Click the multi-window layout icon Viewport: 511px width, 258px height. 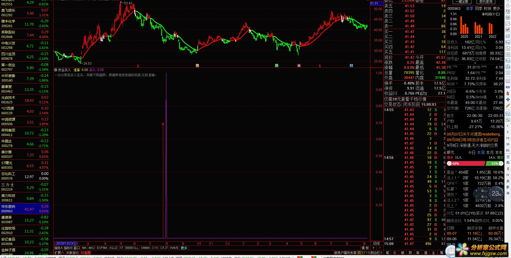(508, 36)
